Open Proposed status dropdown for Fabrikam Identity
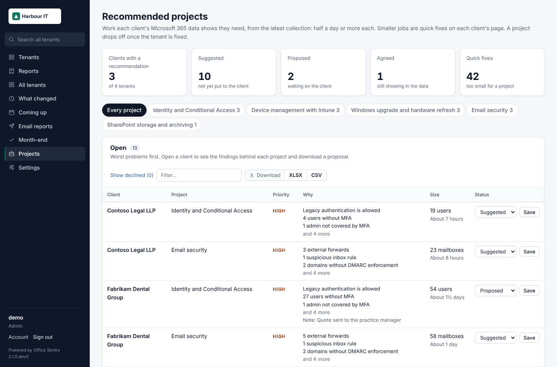Screen dimensions: 557x367 coord(495,291)
